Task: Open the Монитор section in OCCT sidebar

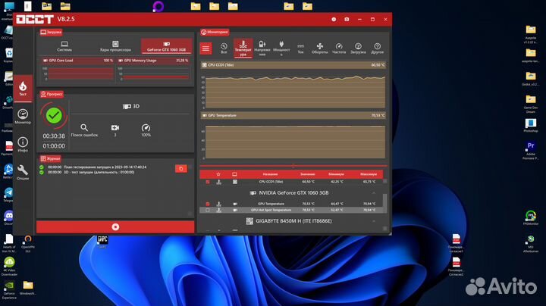Action: [x=23, y=117]
